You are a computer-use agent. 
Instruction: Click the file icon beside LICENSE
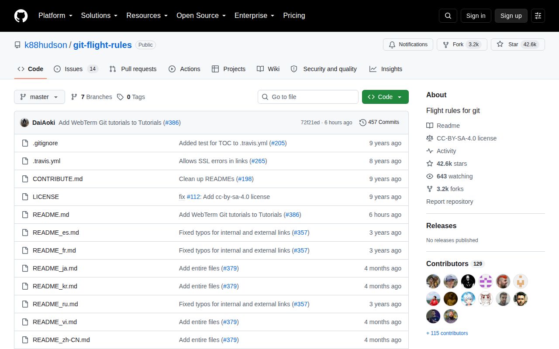tap(25, 197)
